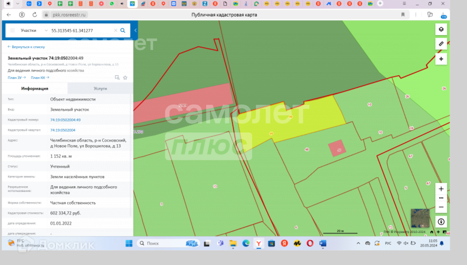The height and width of the screenshot is (265, 467).
Task: Switch to satellite basemap thumbnail
Action: click(420, 218)
